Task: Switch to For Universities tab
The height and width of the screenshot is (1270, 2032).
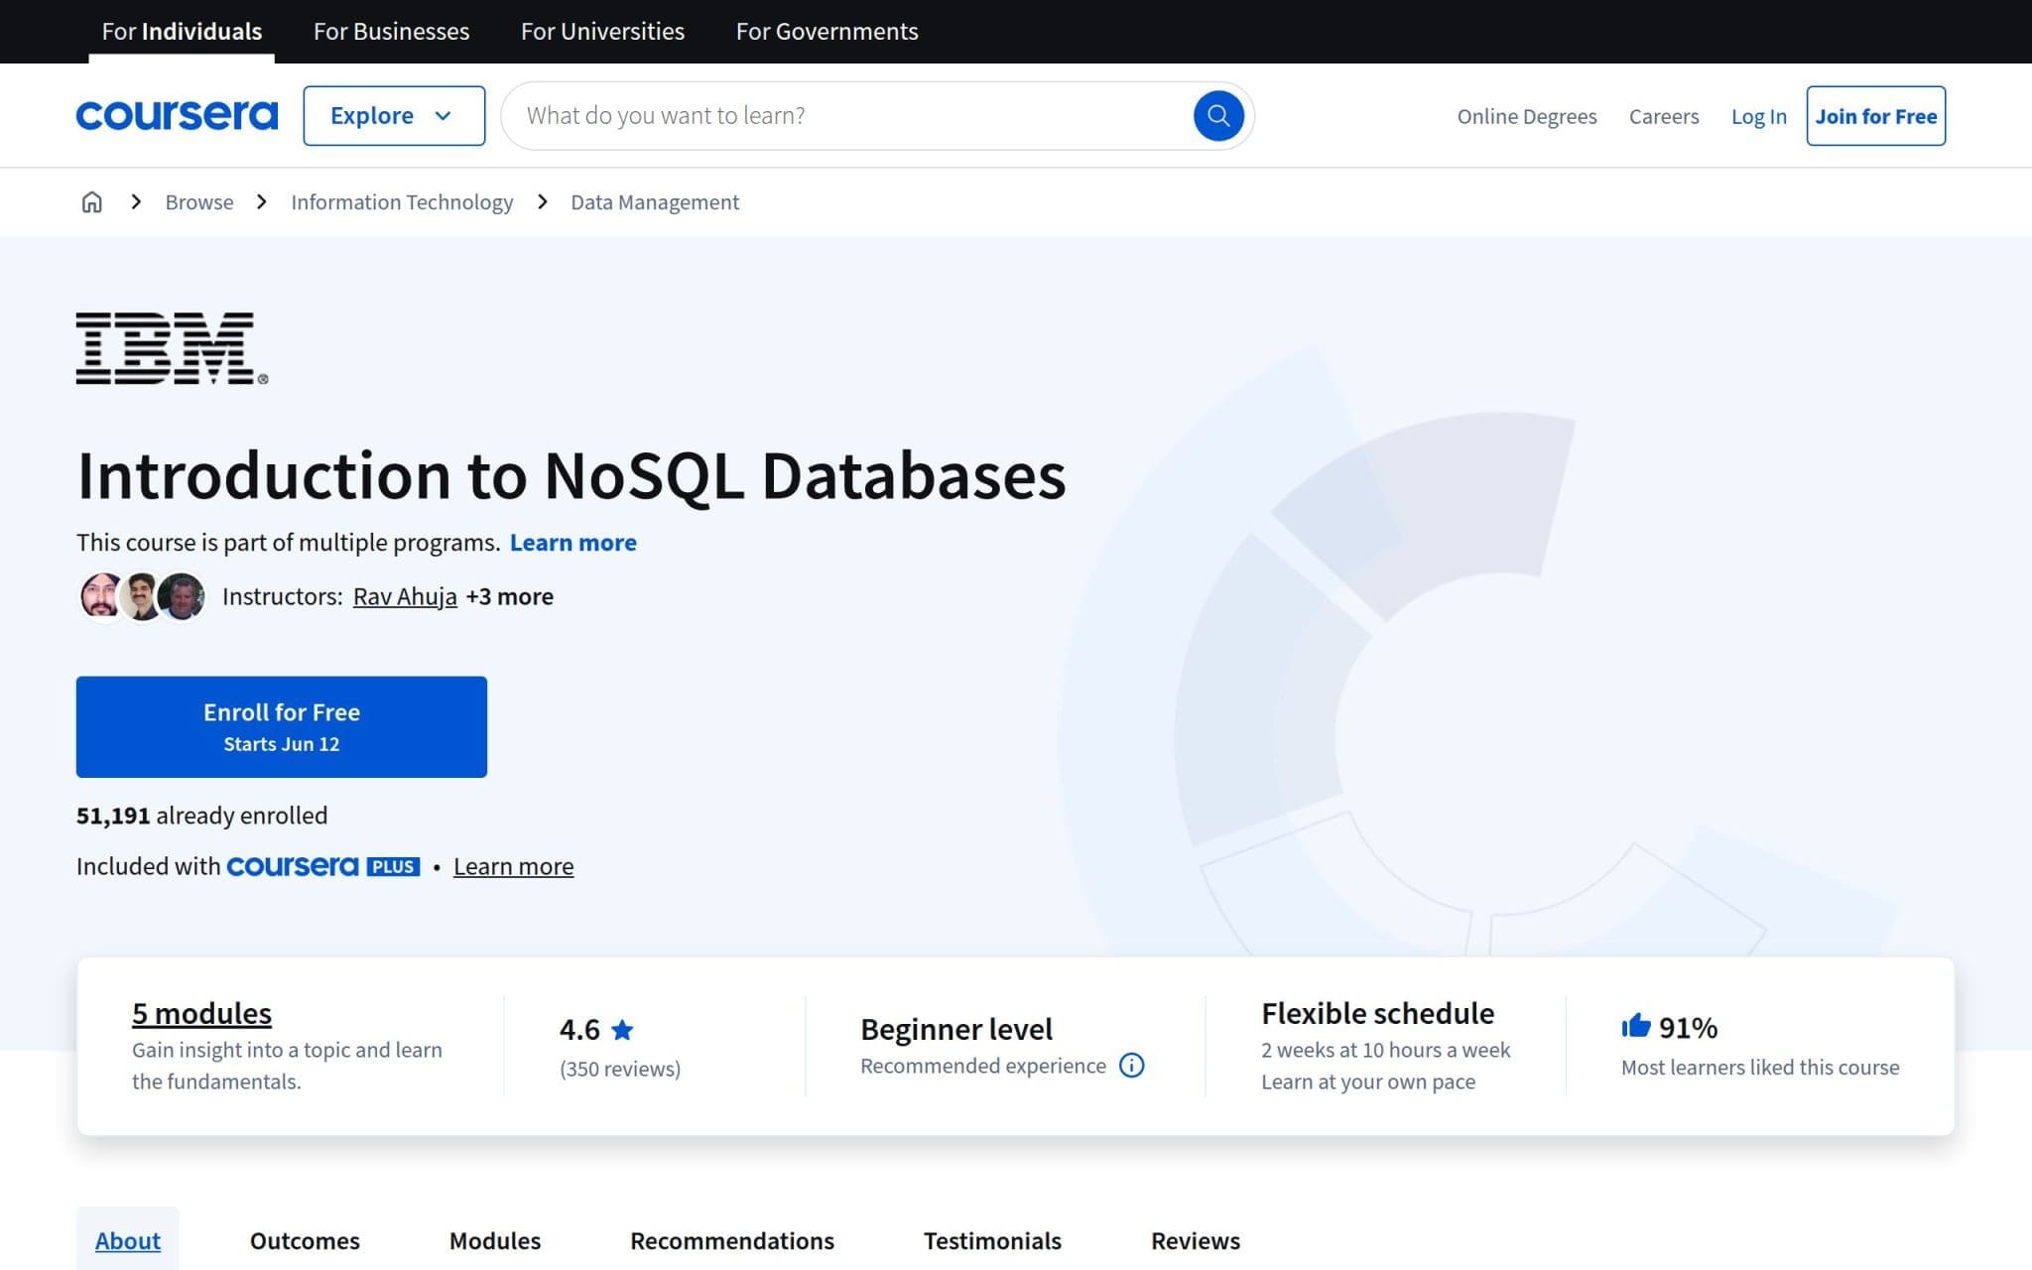Action: (602, 32)
